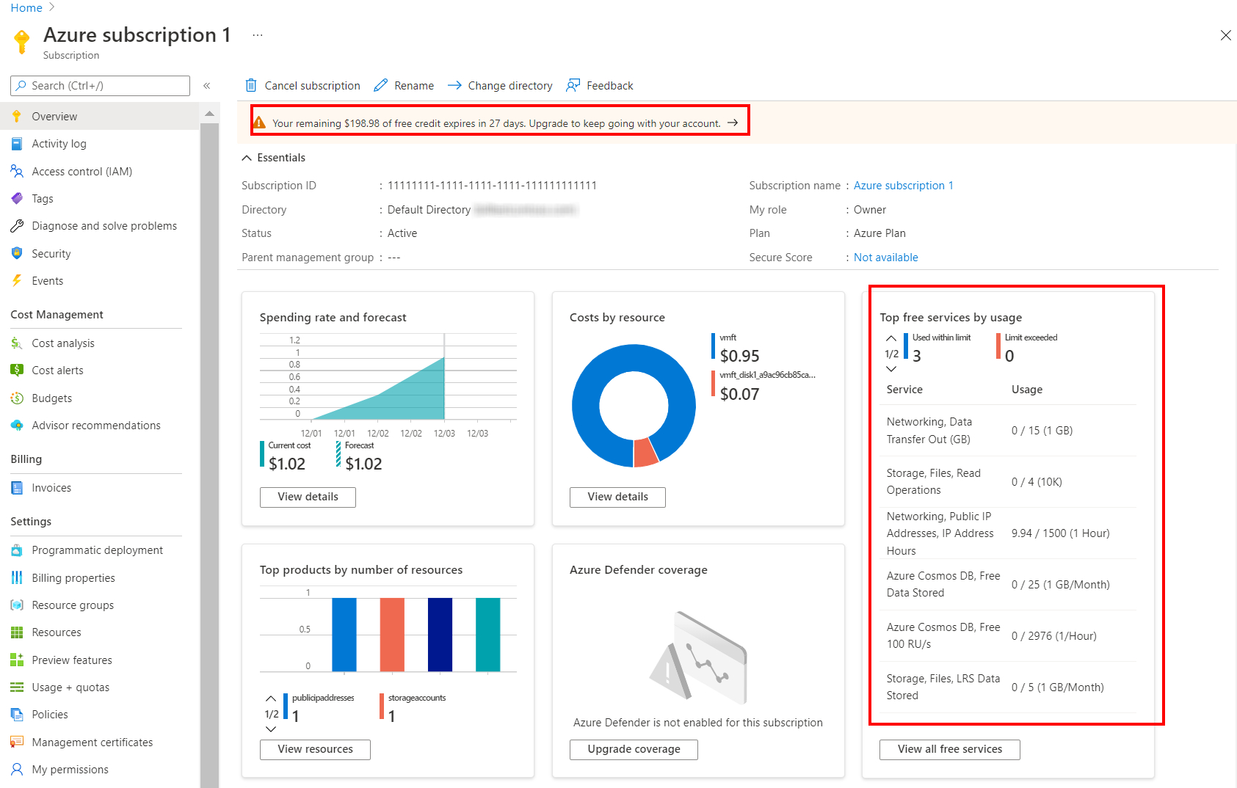Click the free credit expiry upgrade banner
Screen dimensions: 1237x788
[x=499, y=123]
